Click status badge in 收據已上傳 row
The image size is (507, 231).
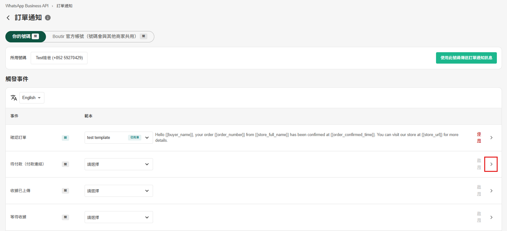(65, 191)
